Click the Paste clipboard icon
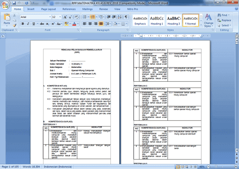The height and width of the screenshot is (169, 239). [x=7, y=17]
